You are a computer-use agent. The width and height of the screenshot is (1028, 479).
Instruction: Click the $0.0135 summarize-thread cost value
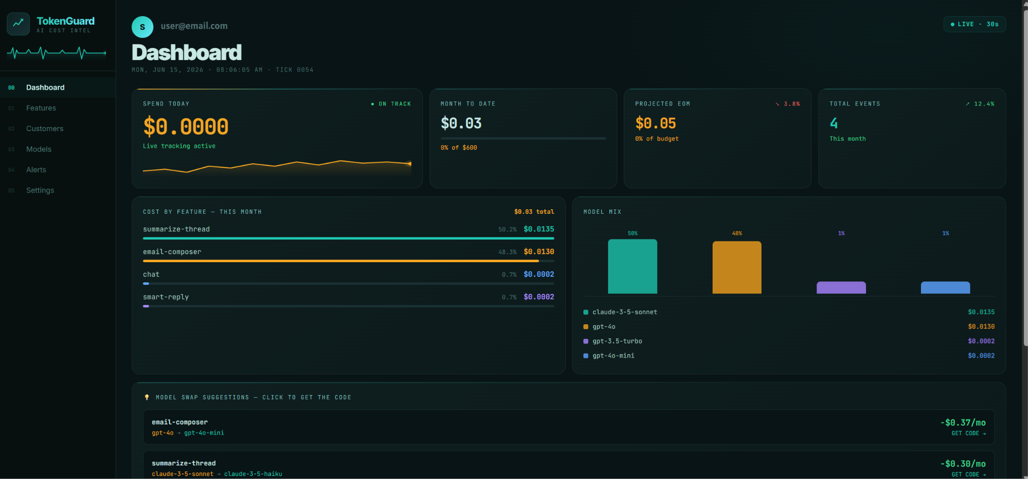[x=539, y=229]
